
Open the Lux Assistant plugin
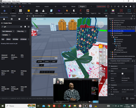click(x=59, y=12)
